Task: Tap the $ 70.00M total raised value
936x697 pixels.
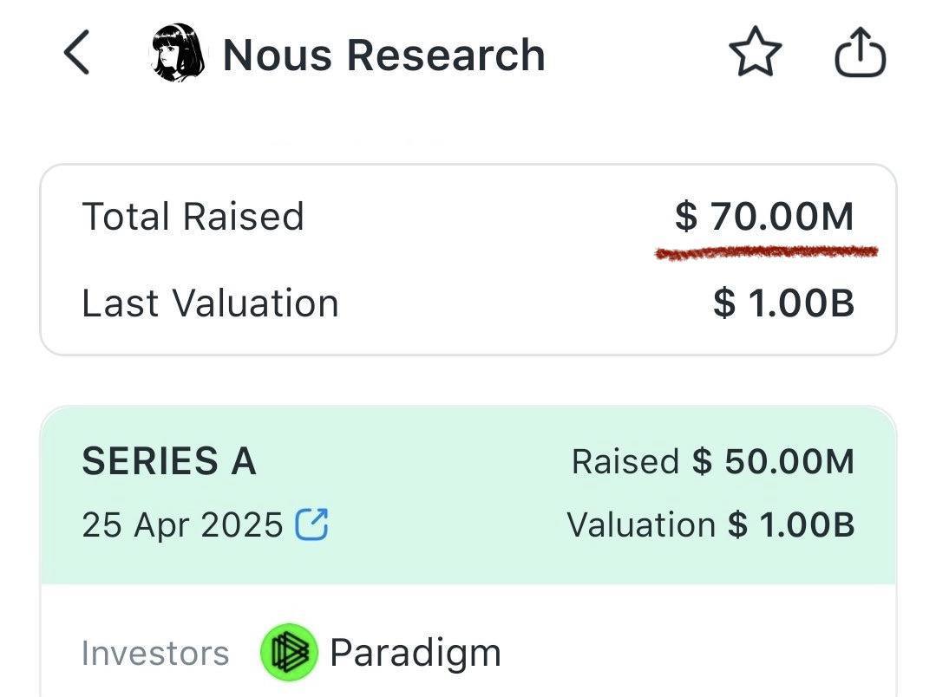Action: click(x=765, y=216)
